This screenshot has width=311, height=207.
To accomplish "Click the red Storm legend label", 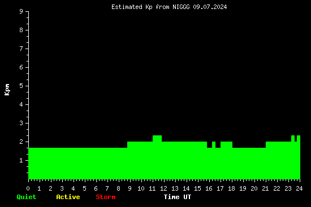I will [x=106, y=197].
